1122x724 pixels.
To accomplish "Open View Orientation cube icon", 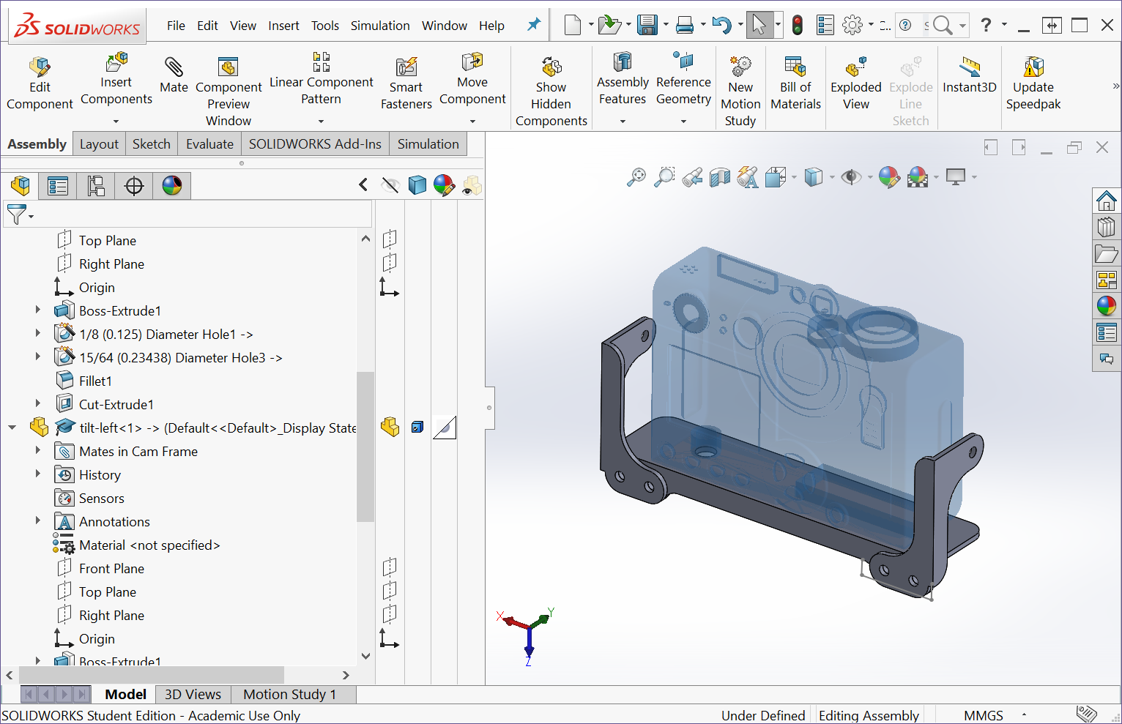I will tap(776, 177).
